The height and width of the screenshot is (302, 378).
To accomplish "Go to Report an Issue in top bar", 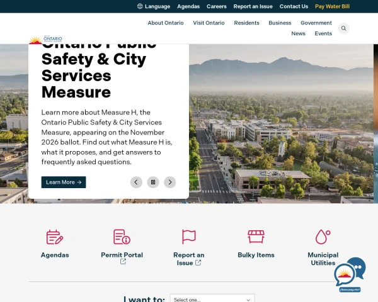I will [x=253, y=6].
